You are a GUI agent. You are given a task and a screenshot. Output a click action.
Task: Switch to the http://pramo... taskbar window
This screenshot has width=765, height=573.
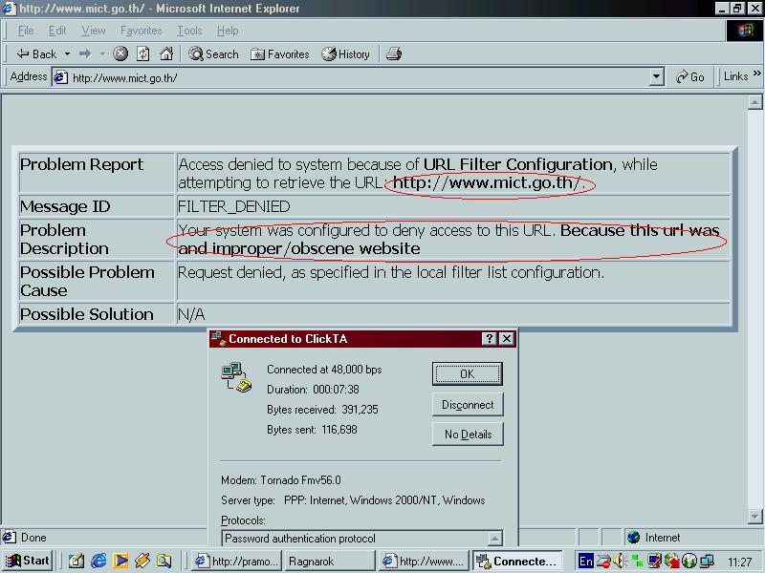coord(236,561)
